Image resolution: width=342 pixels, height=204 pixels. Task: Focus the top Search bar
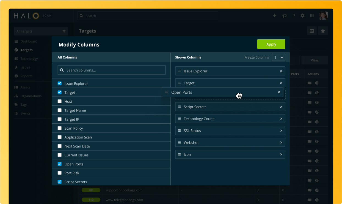point(148,16)
